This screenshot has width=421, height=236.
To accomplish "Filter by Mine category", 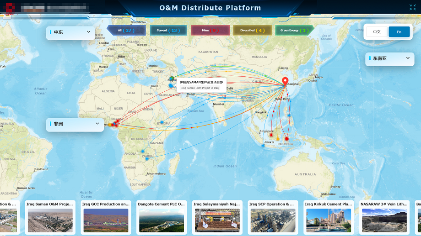I will [x=210, y=31].
